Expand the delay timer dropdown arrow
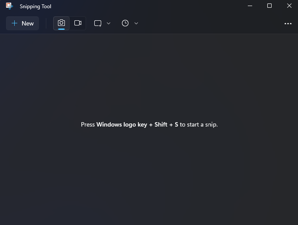This screenshot has height=225, width=298. coord(136,23)
